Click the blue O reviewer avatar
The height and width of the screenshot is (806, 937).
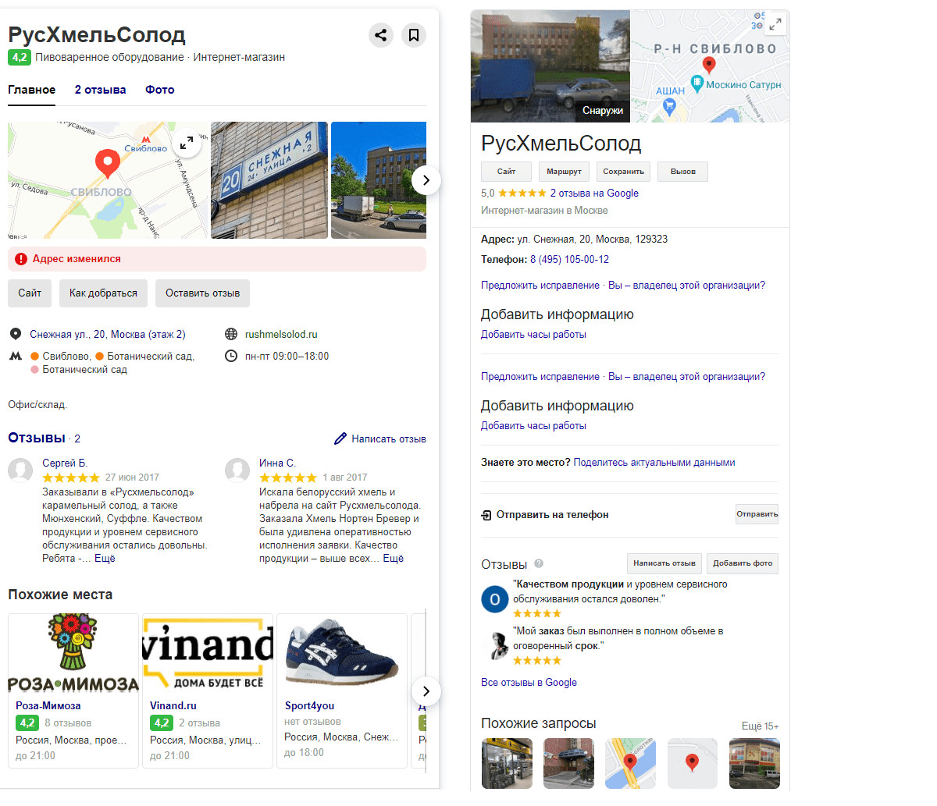tap(494, 599)
